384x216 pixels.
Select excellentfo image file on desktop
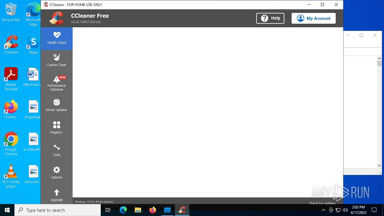click(32, 142)
